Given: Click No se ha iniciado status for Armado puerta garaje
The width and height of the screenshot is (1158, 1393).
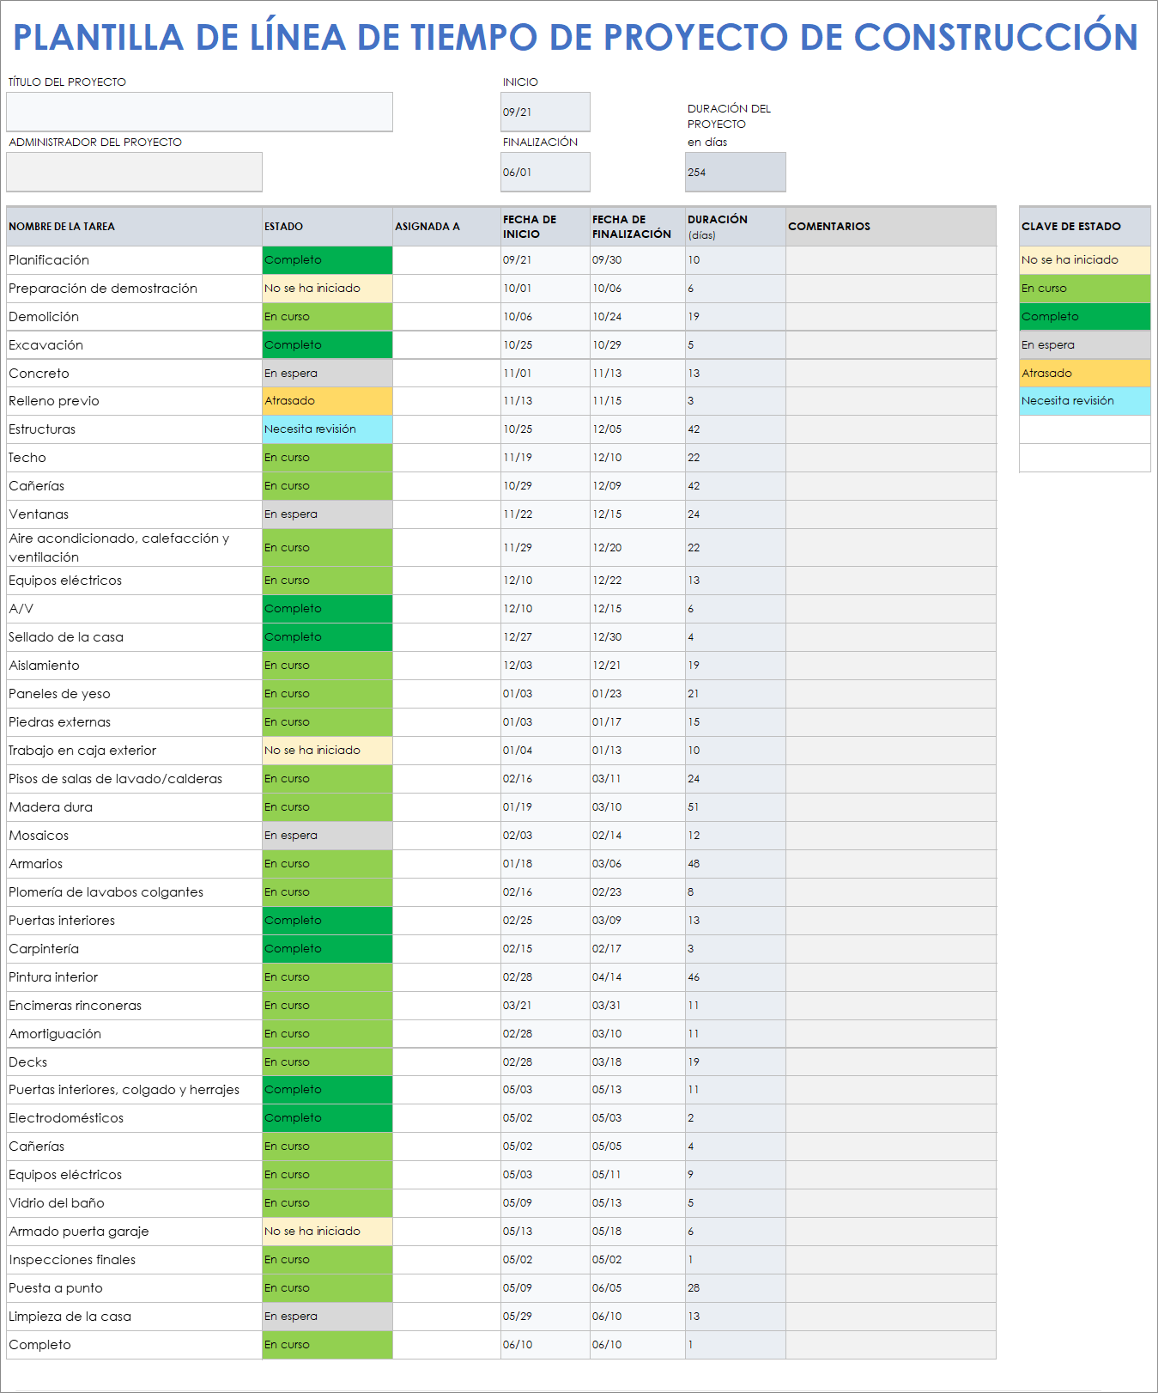Looking at the screenshot, I should 327,1232.
